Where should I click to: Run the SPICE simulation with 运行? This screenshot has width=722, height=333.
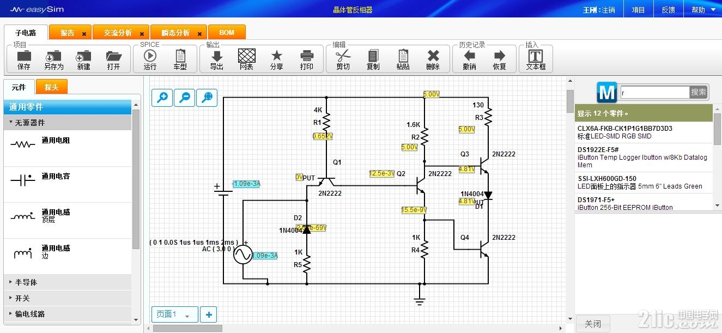(150, 56)
